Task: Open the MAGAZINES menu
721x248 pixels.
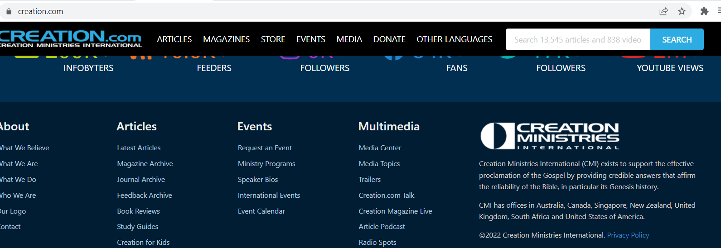Action: pyautogui.click(x=227, y=39)
